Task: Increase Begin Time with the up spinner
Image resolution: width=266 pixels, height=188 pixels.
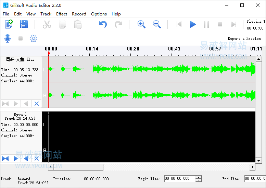Action: coord(198,177)
